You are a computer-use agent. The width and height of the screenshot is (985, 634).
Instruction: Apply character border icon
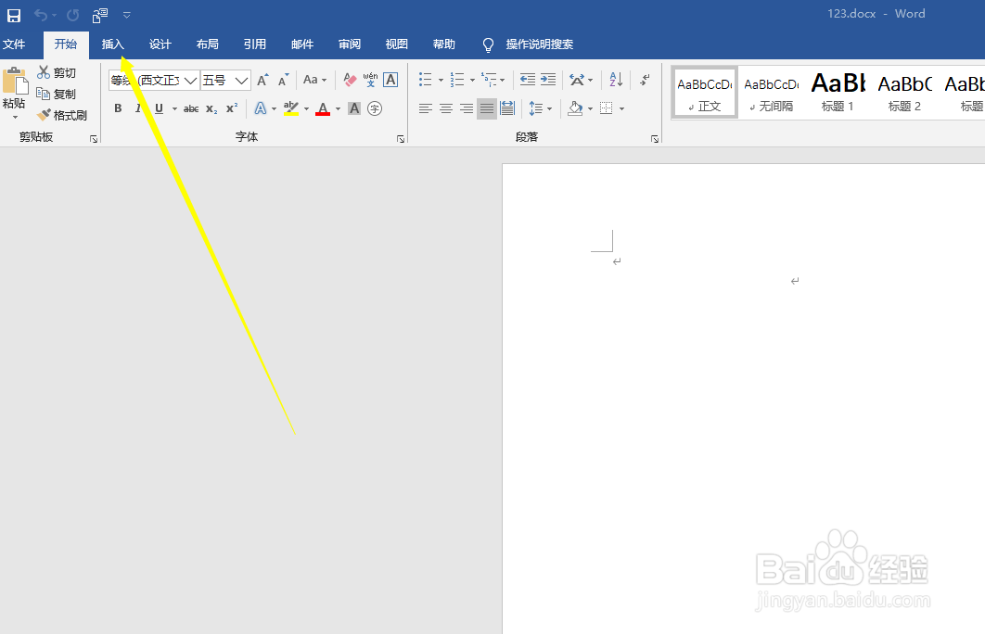pyautogui.click(x=390, y=80)
